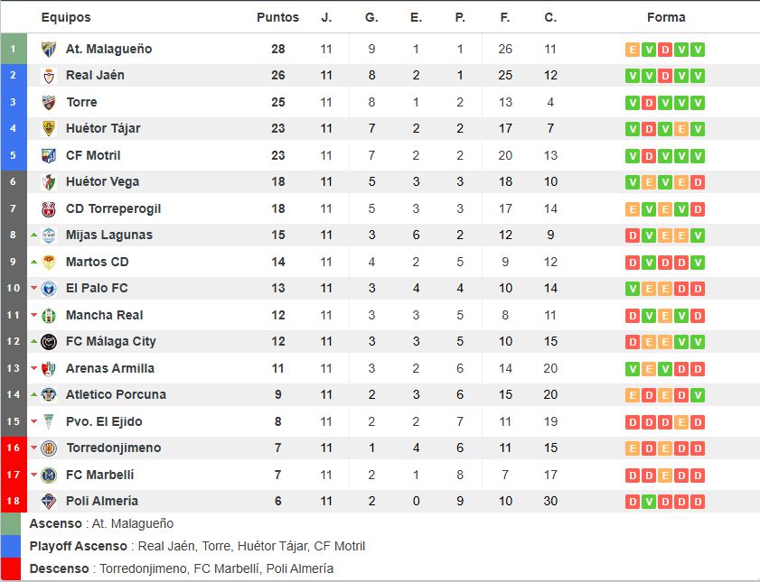
Task: Click the FC Málaga City black badge
Action: [x=49, y=342]
